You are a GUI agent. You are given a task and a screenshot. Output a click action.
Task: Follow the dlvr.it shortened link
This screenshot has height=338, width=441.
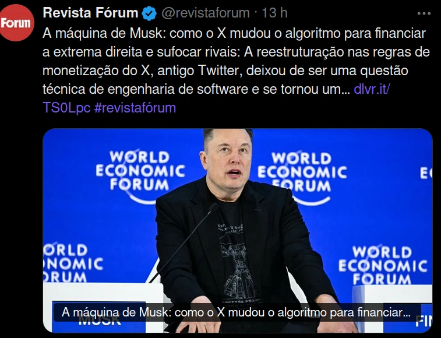(372, 89)
